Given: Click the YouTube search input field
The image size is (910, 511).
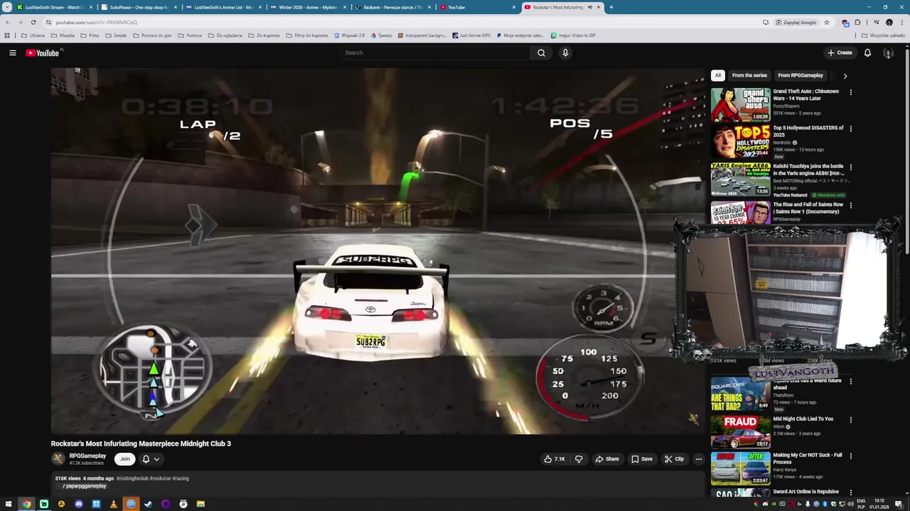Looking at the screenshot, I should click(434, 53).
